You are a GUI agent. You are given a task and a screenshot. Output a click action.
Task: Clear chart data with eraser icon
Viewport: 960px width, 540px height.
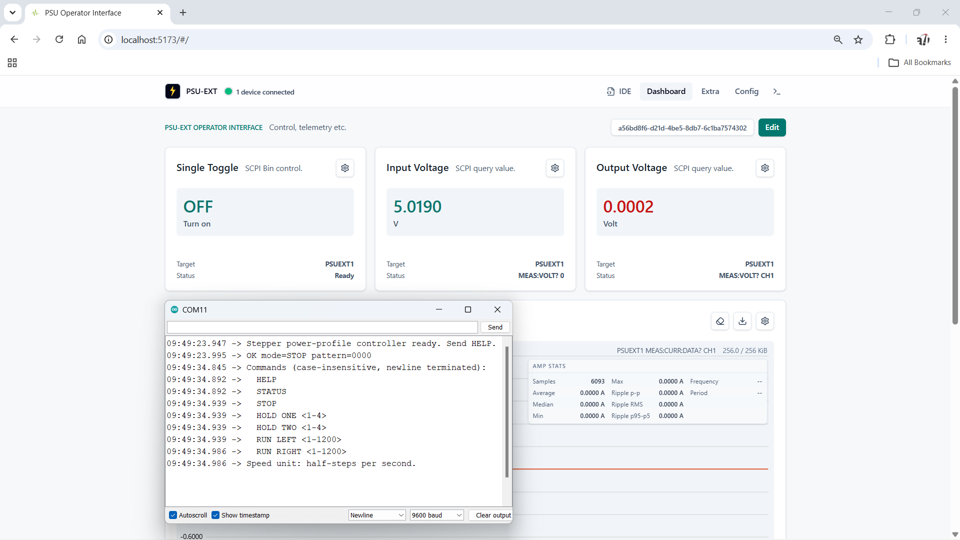pyautogui.click(x=720, y=321)
